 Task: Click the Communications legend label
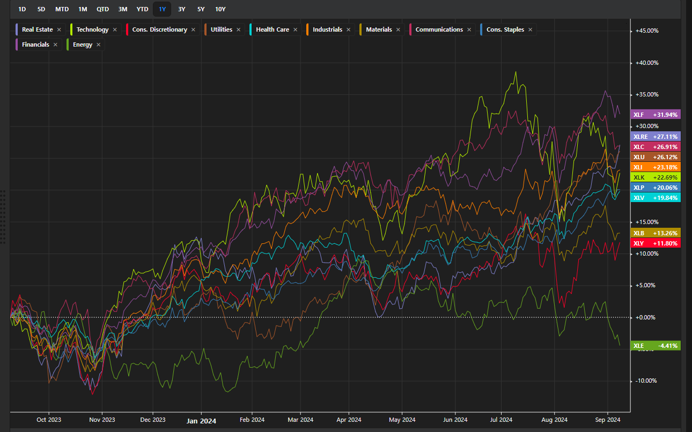[439, 30]
